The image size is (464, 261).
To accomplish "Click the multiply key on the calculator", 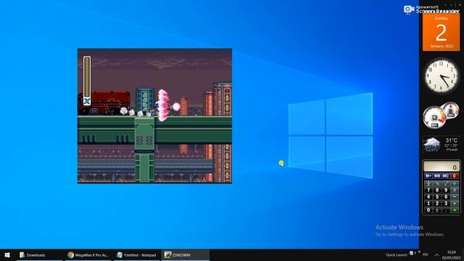I will [455, 190].
